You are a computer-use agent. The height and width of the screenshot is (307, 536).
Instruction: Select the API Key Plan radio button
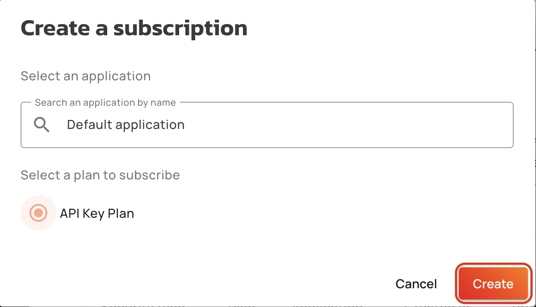click(x=38, y=213)
